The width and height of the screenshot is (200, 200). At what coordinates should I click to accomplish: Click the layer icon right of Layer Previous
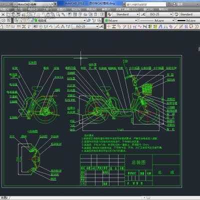(x=99, y=20)
